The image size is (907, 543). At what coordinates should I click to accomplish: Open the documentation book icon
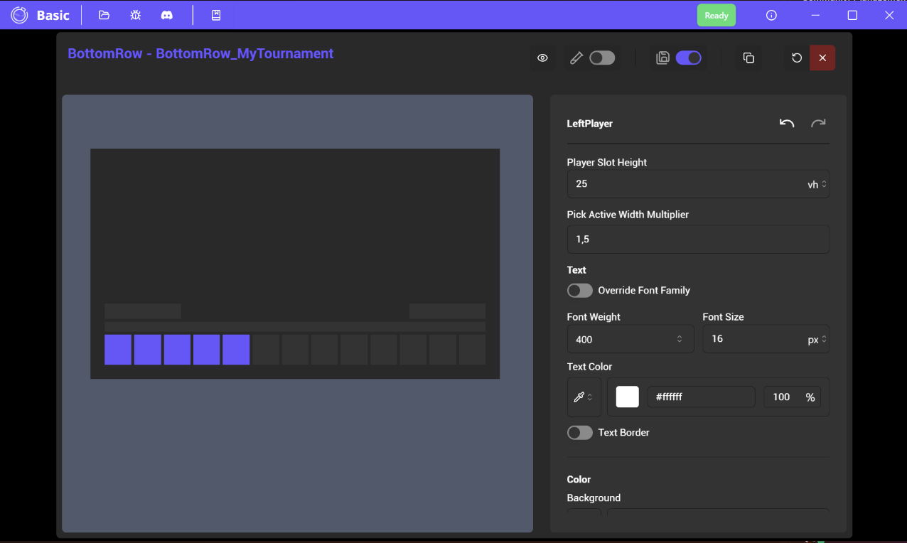coord(216,15)
